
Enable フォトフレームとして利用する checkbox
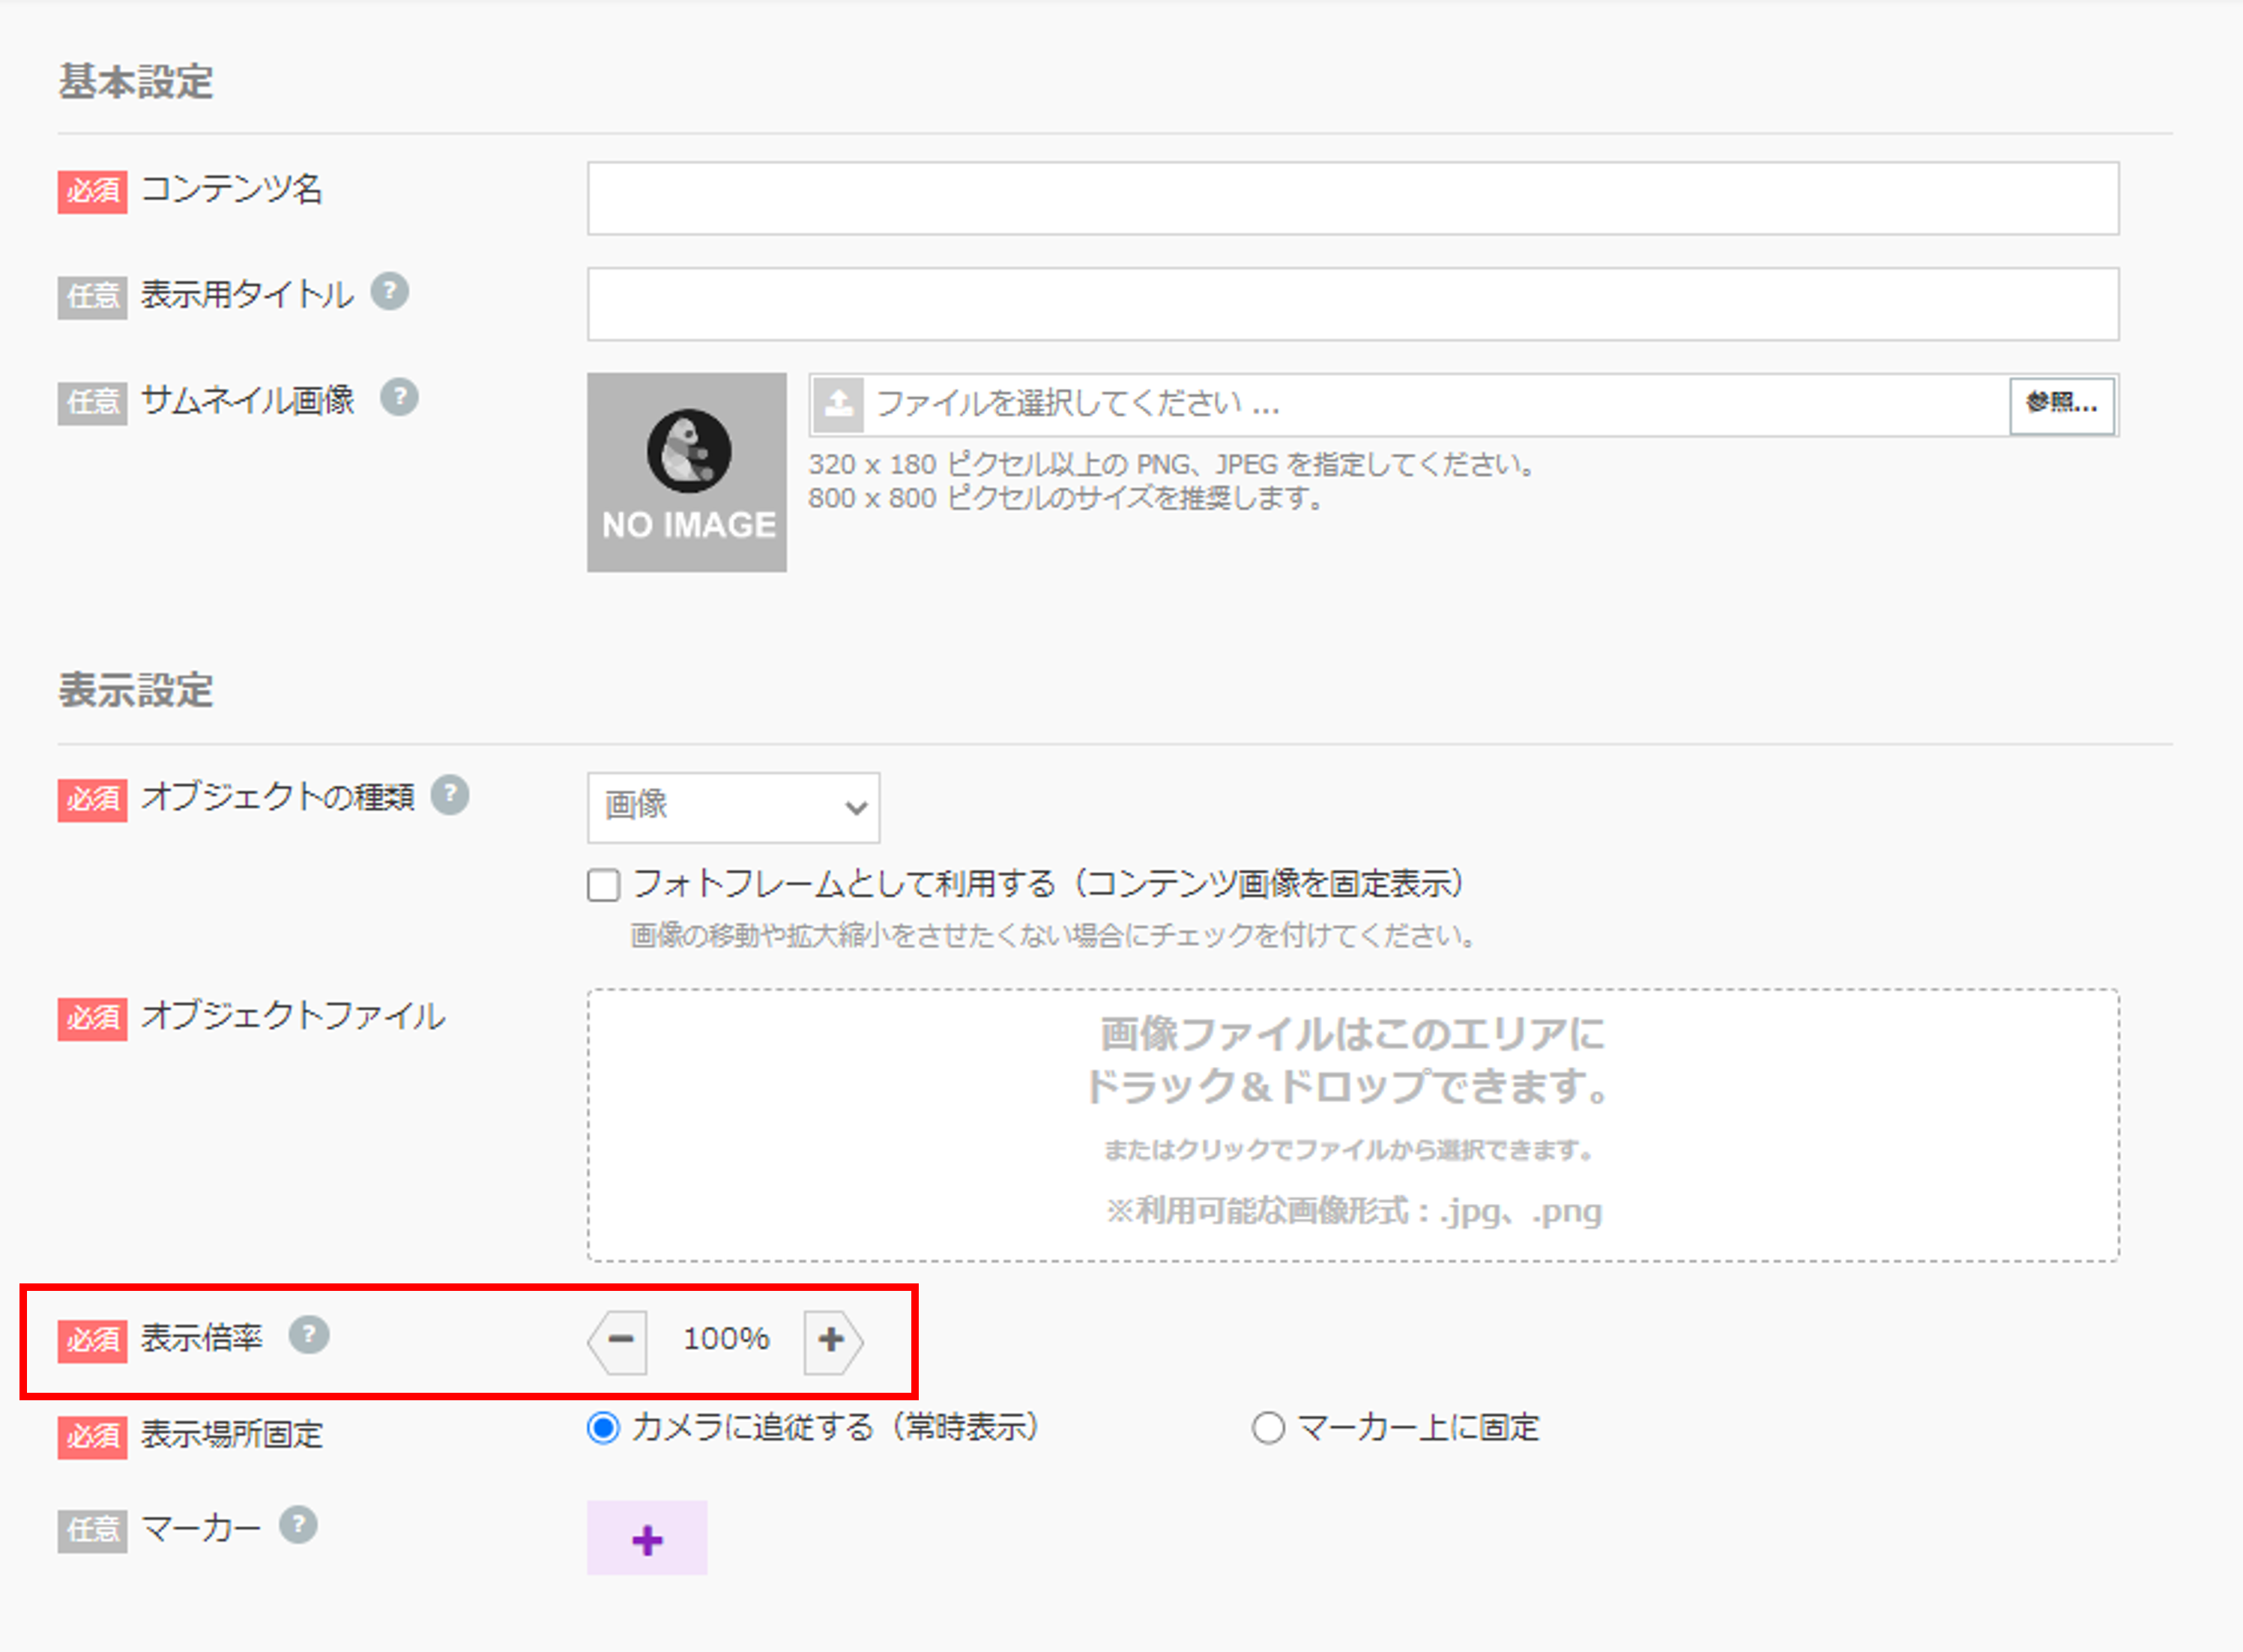coord(603,885)
